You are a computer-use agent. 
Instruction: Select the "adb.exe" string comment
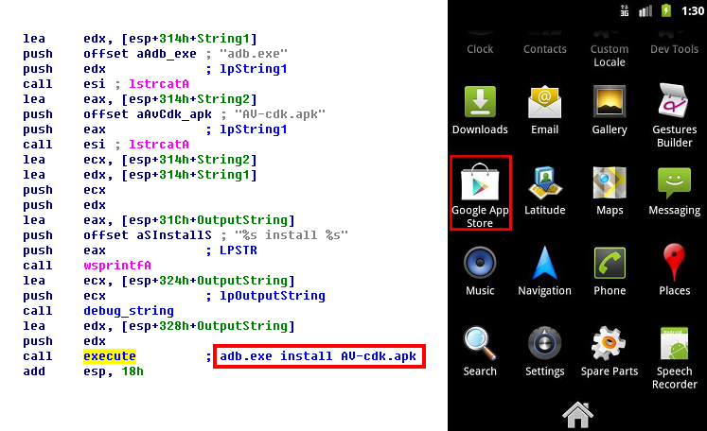254,54
